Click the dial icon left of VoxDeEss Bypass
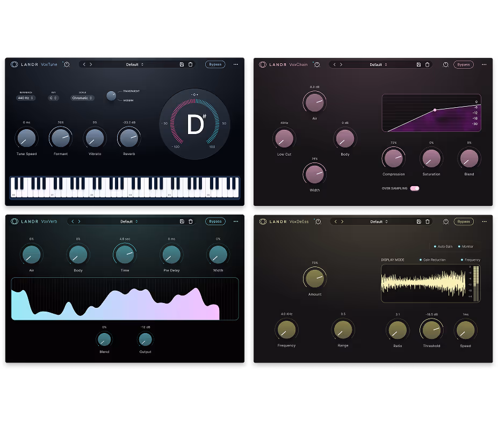 point(446,221)
